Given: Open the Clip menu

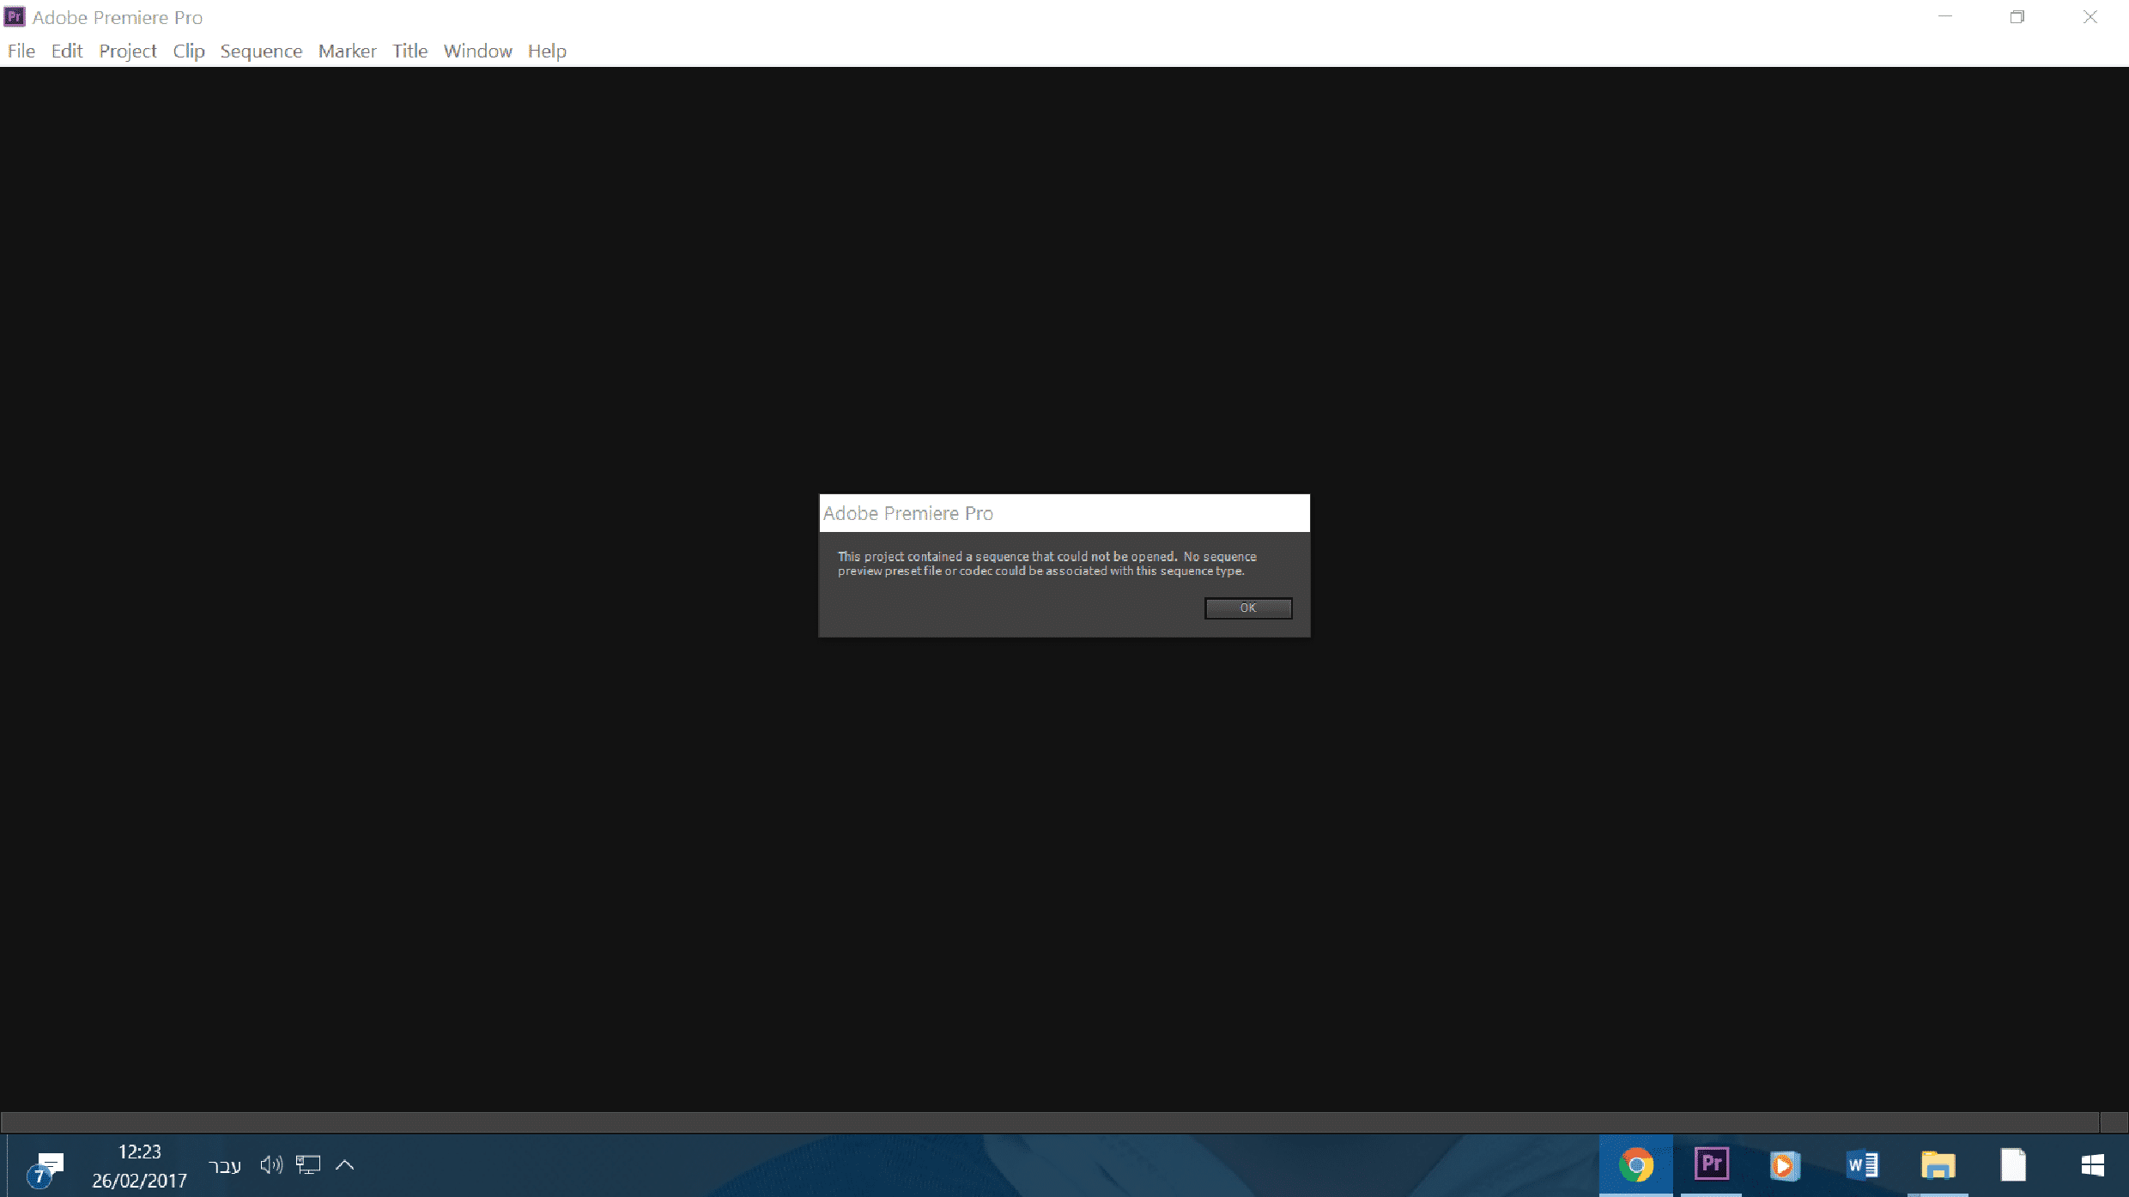Looking at the screenshot, I should (x=189, y=51).
